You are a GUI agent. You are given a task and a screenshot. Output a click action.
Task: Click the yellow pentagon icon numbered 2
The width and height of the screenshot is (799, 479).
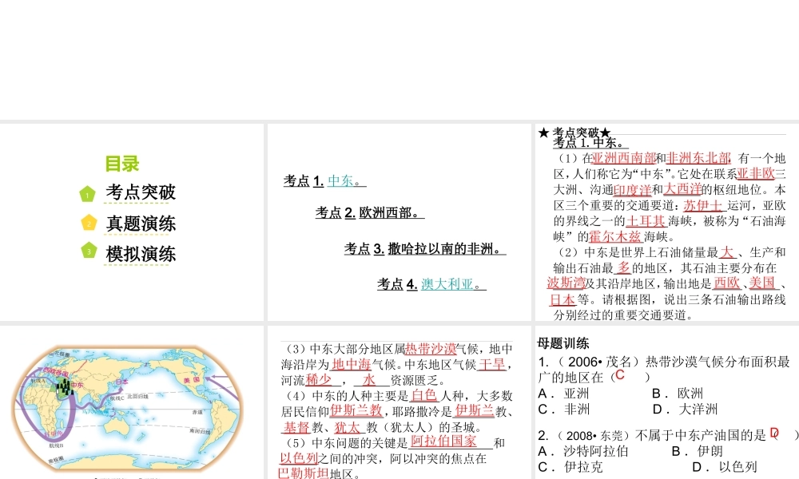point(89,223)
